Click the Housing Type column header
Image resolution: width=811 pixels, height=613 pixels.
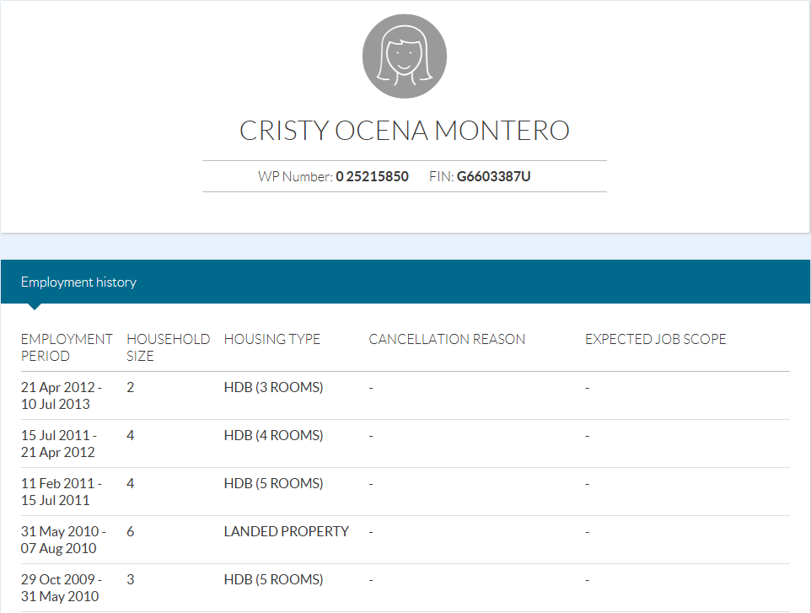(272, 339)
